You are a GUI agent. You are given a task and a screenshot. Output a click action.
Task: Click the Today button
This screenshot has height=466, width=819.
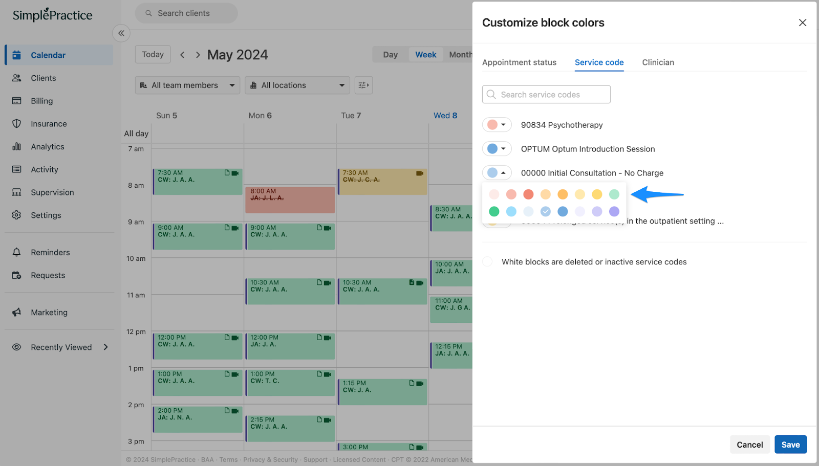(x=153, y=54)
